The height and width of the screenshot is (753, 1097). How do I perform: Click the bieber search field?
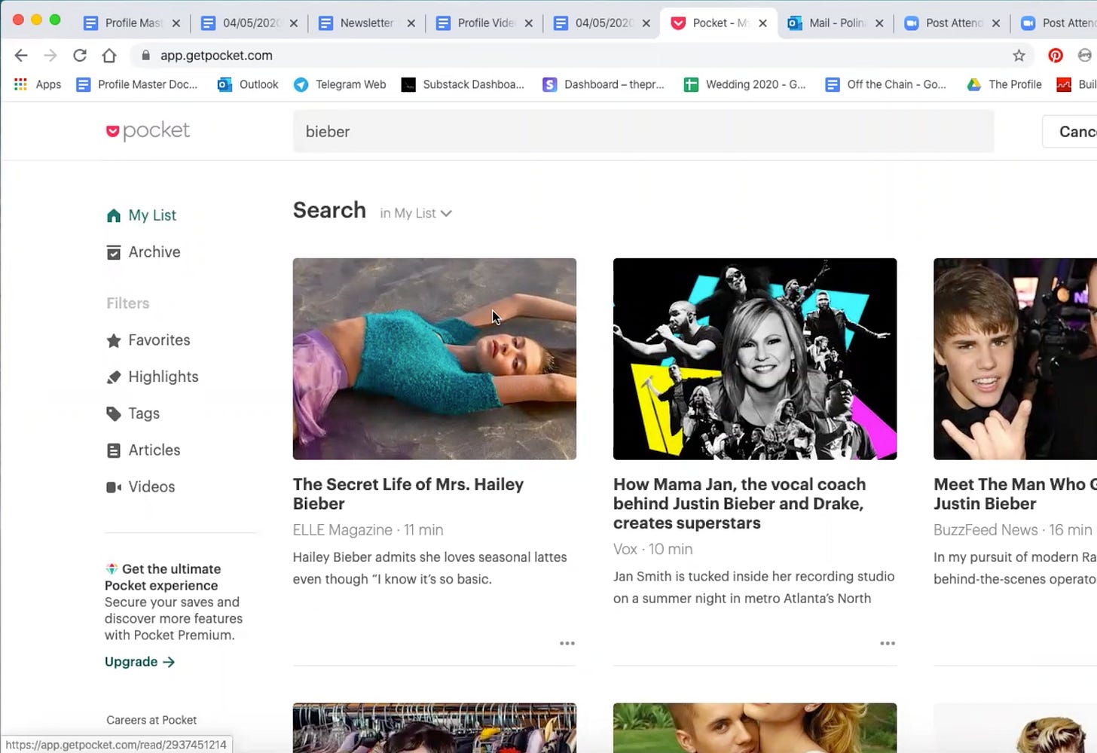click(x=643, y=132)
